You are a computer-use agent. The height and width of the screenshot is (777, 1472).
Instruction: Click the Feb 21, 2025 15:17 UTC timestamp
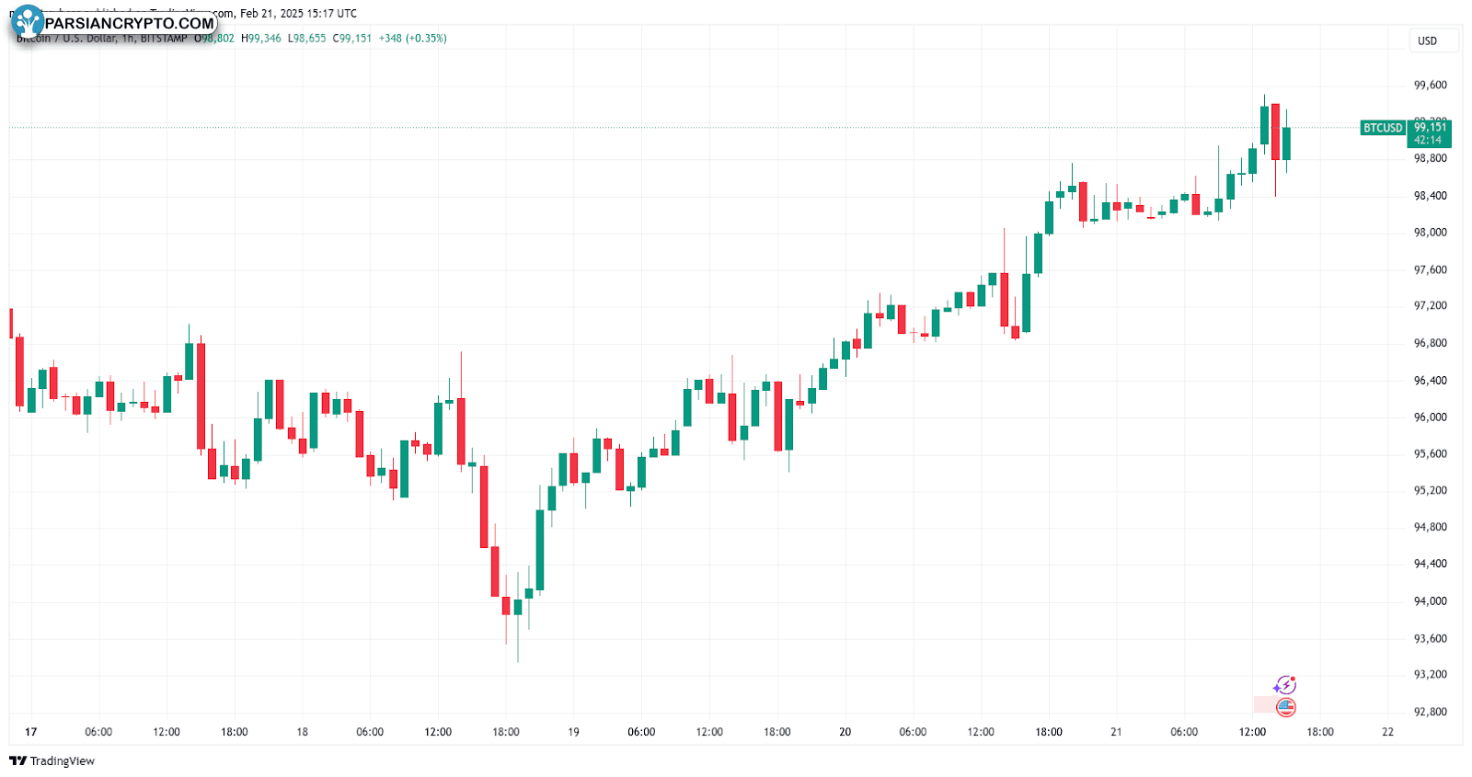point(299,14)
